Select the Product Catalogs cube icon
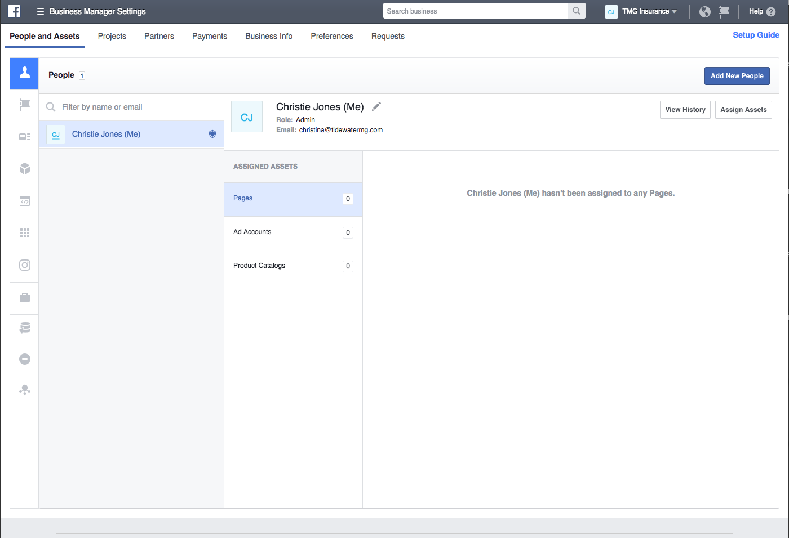 click(x=25, y=169)
